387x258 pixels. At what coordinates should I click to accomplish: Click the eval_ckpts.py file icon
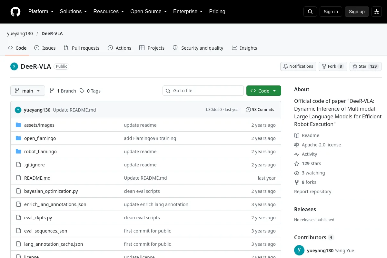pyautogui.click(x=18, y=218)
